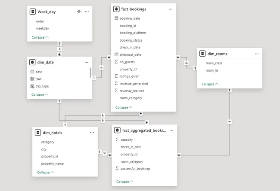
Task: Select booking_platform field in fact_bookings
Action: (x=133, y=33)
